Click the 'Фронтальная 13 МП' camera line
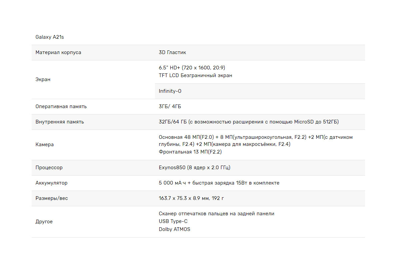This screenshot has width=400, height=267. pos(190,152)
